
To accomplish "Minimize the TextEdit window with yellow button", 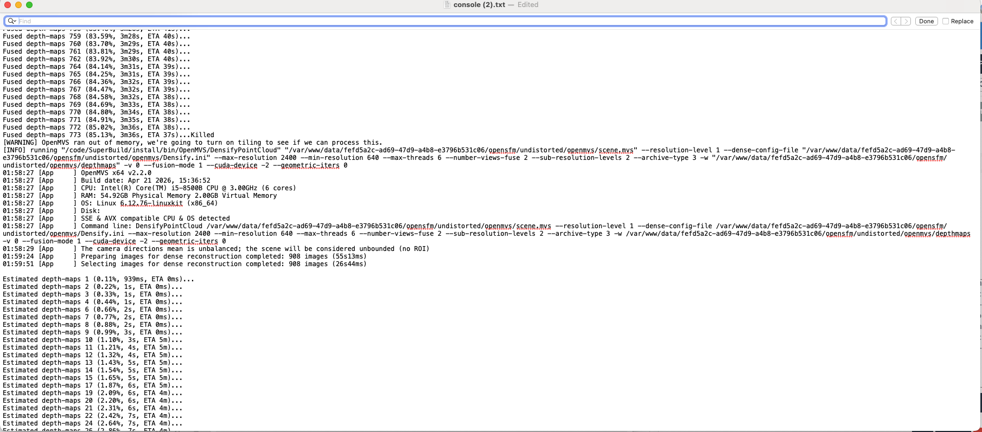I will pyautogui.click(x=18, y=5).
